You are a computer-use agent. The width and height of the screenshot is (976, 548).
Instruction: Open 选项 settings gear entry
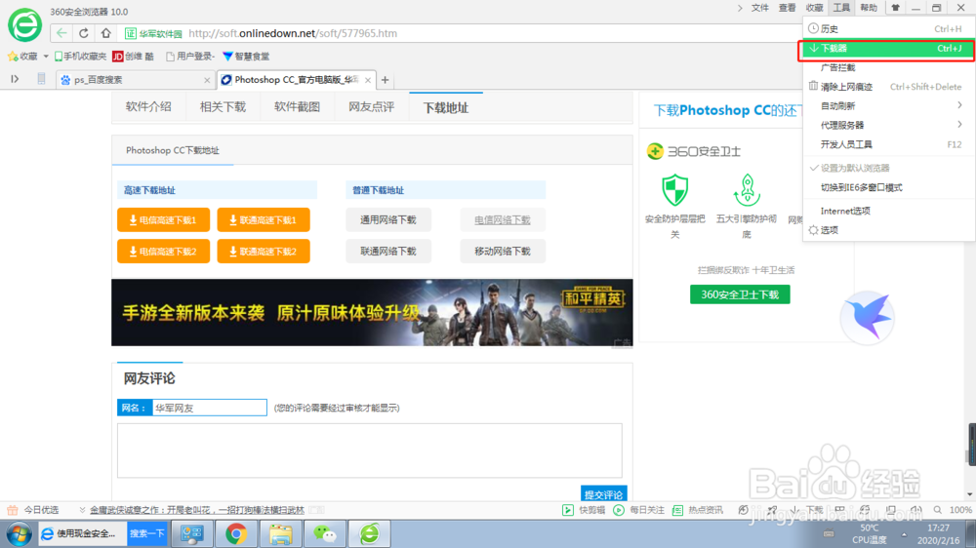(x=888, y=230)
